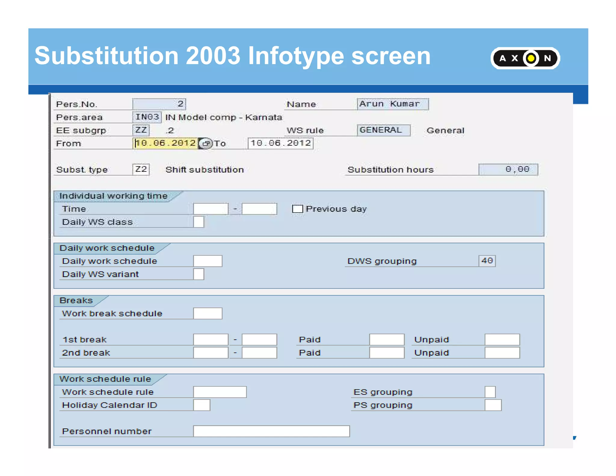Click the Time start field

coord(211,209)
